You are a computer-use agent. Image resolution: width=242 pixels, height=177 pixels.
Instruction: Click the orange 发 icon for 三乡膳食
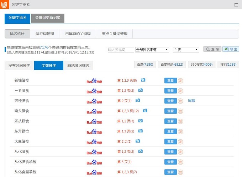[180, 91]
